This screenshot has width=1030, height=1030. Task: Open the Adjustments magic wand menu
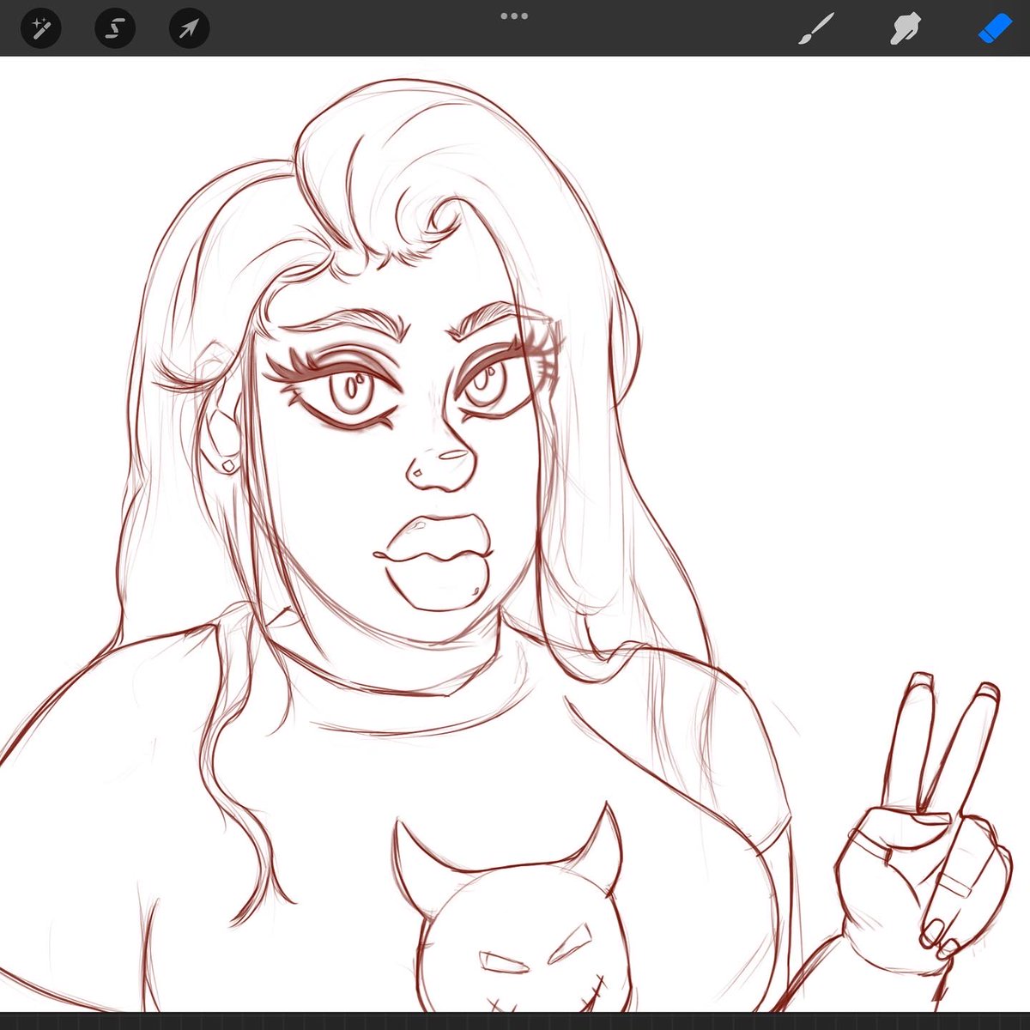coord(40,29)
